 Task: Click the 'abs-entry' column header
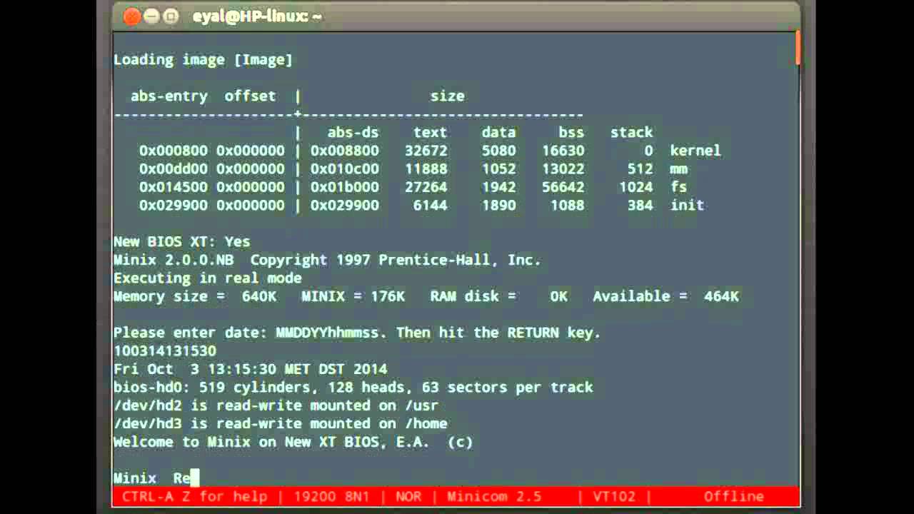click(x=169, y=96)
